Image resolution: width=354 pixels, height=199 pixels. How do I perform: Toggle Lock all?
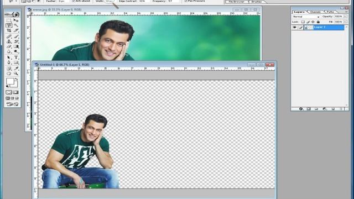pyautogui.click(x=318, y=22)
